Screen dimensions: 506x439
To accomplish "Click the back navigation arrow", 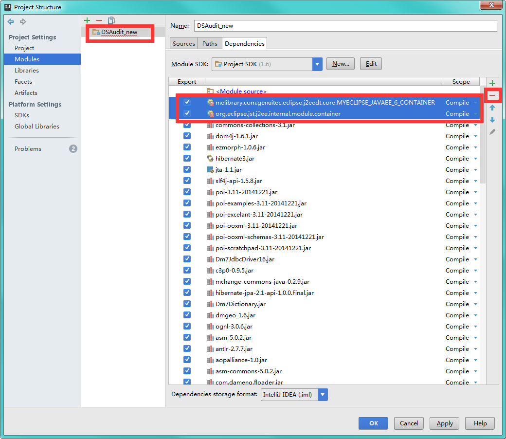I will [x=11, y=21].
